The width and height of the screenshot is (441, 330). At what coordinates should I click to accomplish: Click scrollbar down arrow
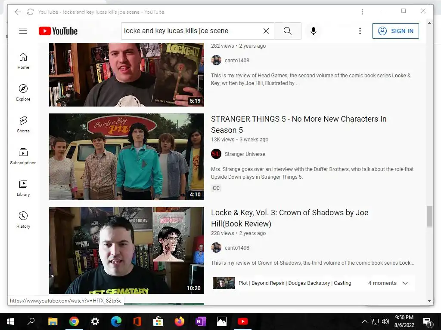coord(429,301)
